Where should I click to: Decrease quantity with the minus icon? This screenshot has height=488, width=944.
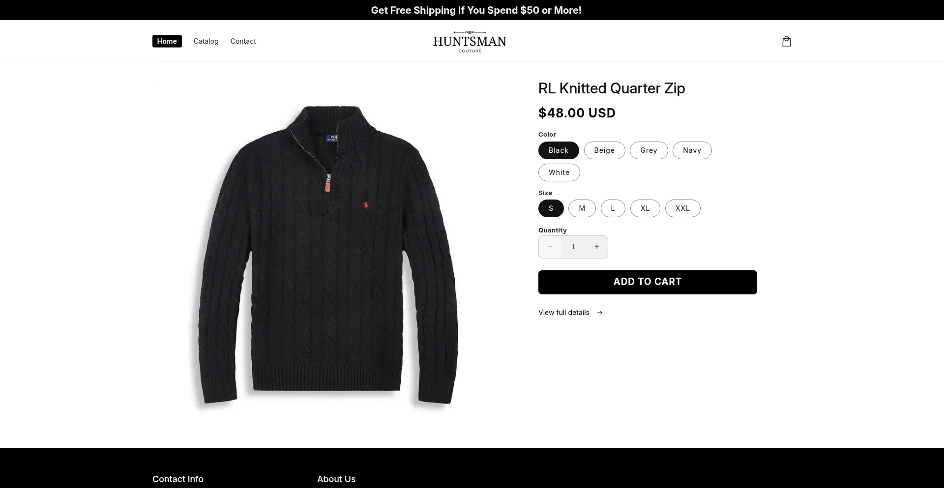pos(550,247)
